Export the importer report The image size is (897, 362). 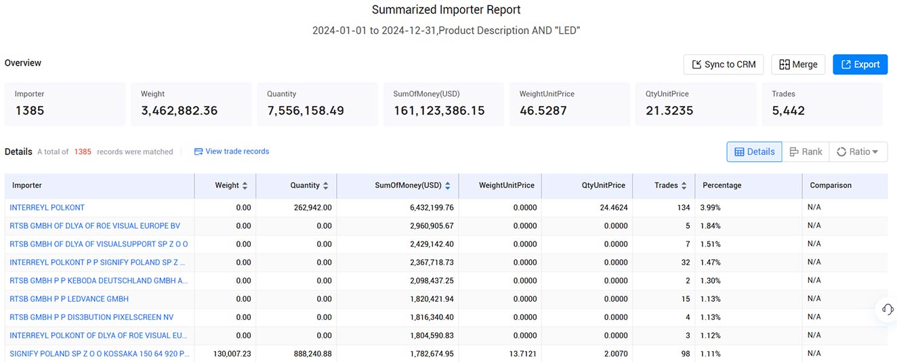pos(860,64)
